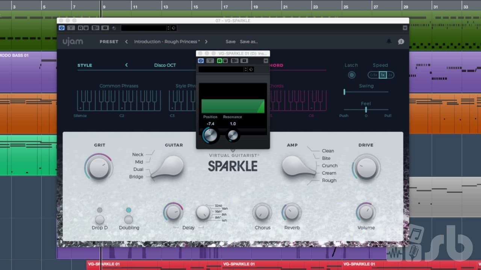
Task: Click the Amp selector switch
Action: pyautogui.click(x=299, y=166)
